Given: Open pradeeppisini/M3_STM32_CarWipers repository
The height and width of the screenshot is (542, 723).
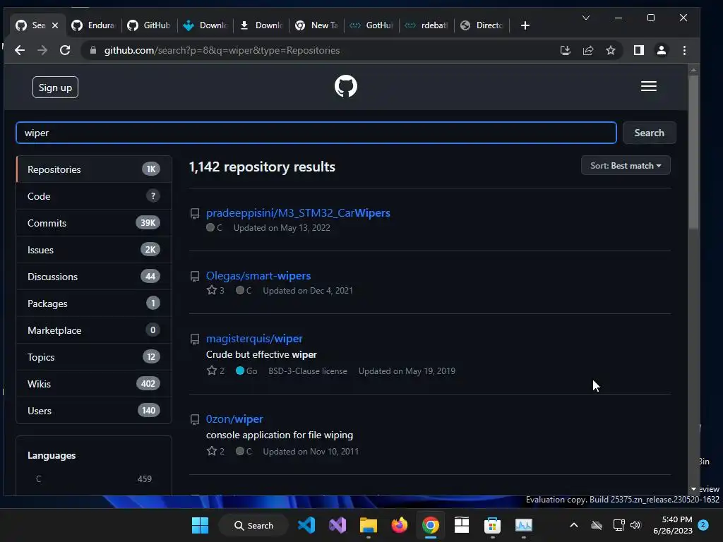Looking at the screenshot, I should [x=298, y=213].
